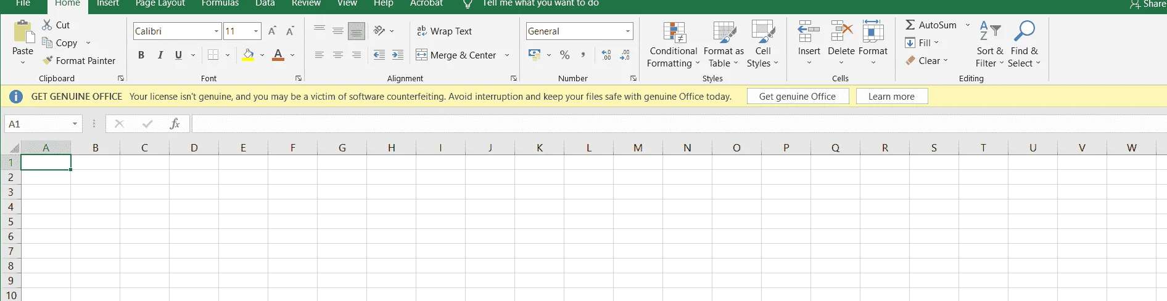Apply the yellow fill color
The width and height of the screenshot is (1167, 301).
tap(248, 55)
